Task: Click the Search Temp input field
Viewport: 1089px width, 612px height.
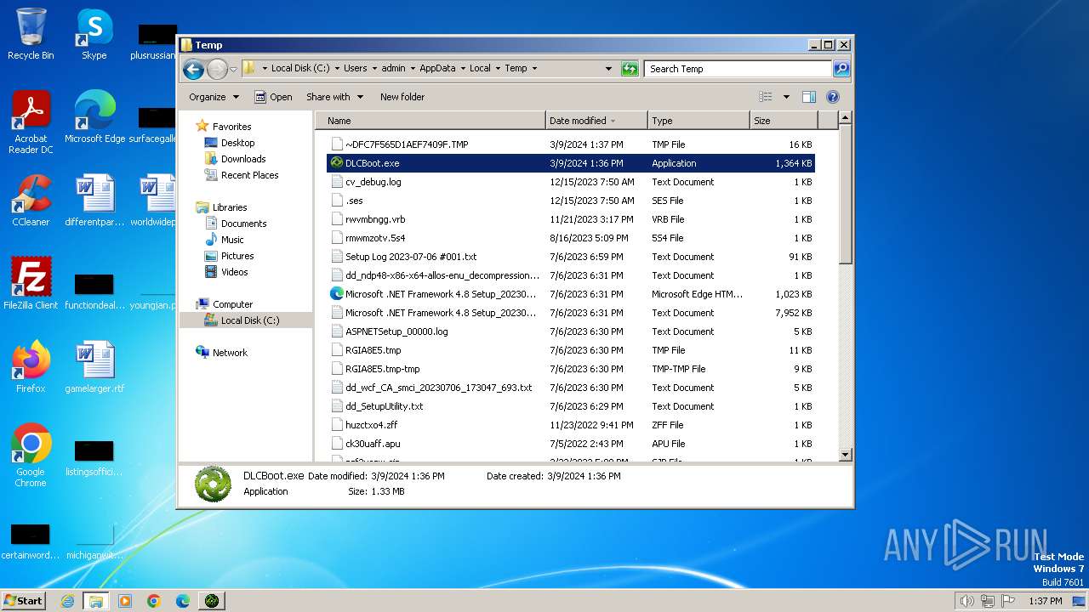Action: tap(738, 69)
